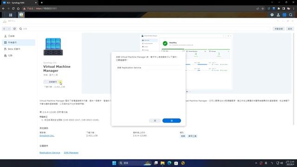Screen dimensions: 297x167
Task: Open the DSM widgets panel icon
Action: (x=284, y=15)
